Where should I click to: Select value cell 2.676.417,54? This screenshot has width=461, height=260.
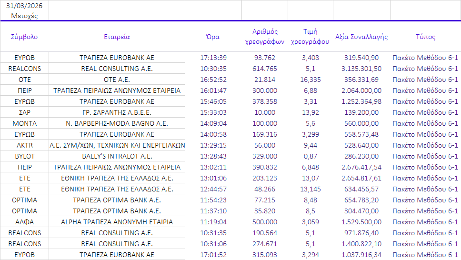tap(361, 167)
